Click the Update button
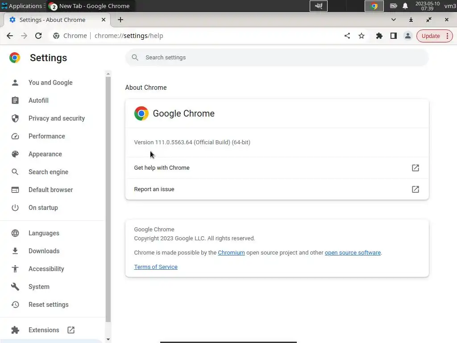 pos(431,36)
